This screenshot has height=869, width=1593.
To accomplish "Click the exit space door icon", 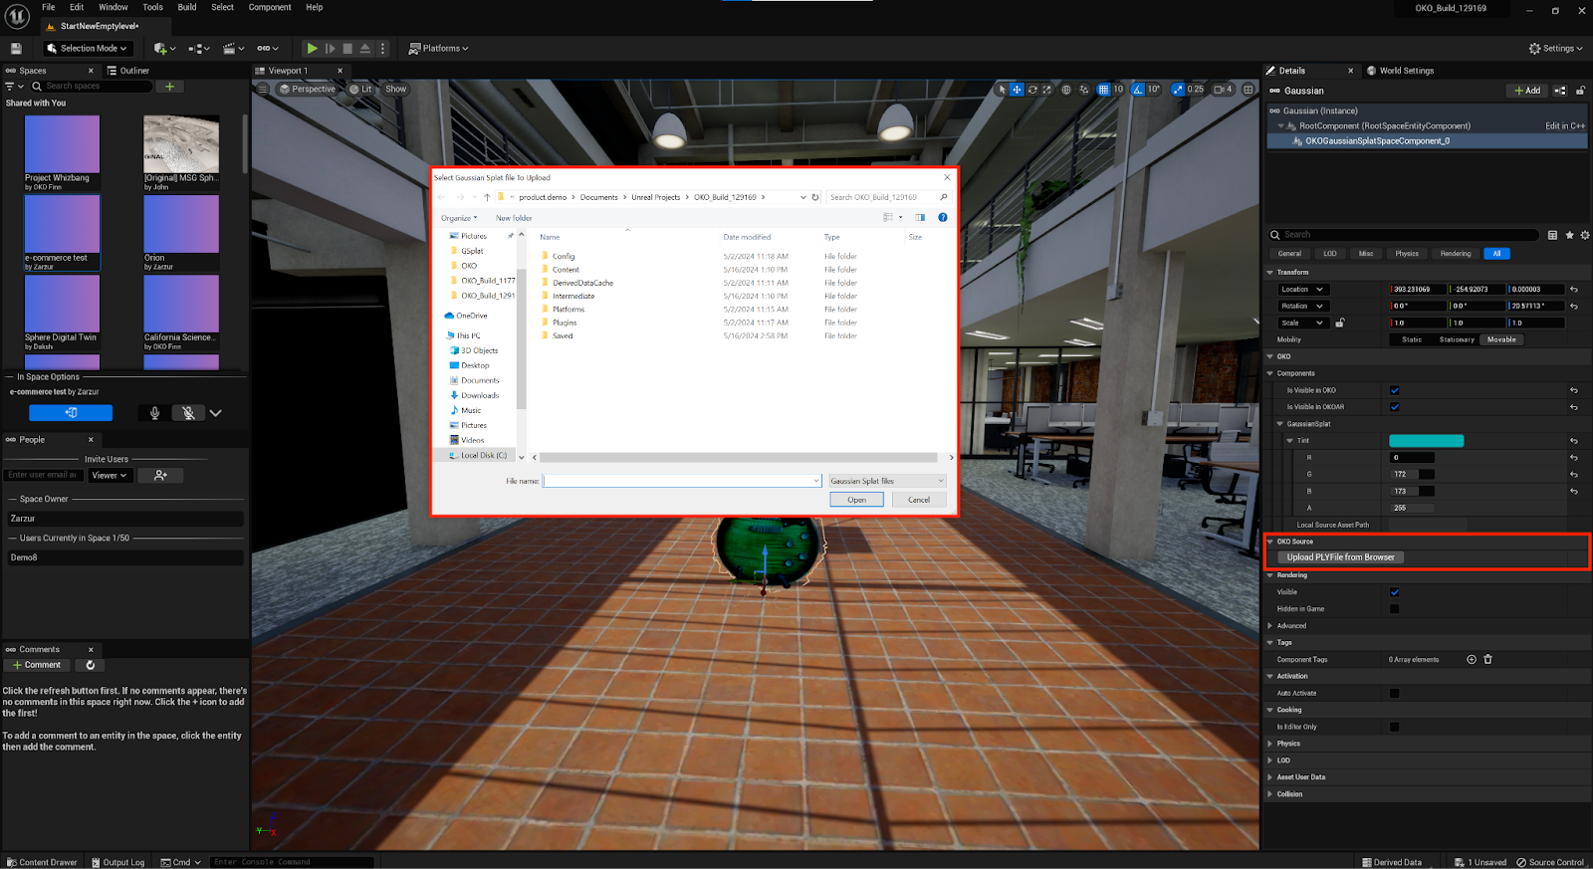I will click(71, 413).
